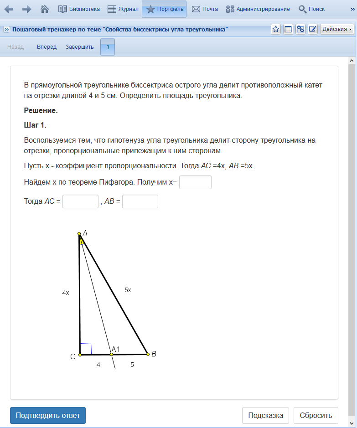Click the '4x' label beside side AC
The image size is (357, 428).
(x=66, y=293)
